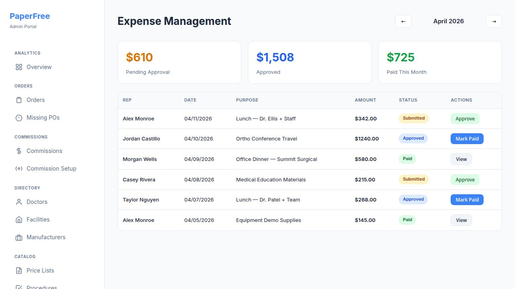Select the Facilities building icon
This screenshot has height=289, width=515.
(x=19, y=220)
